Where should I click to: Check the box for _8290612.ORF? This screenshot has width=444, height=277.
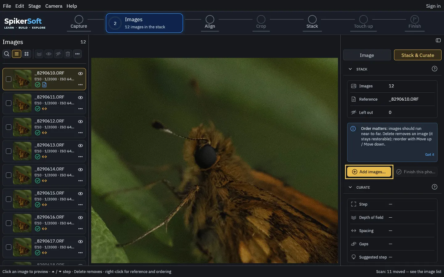(x=9, y=127)
